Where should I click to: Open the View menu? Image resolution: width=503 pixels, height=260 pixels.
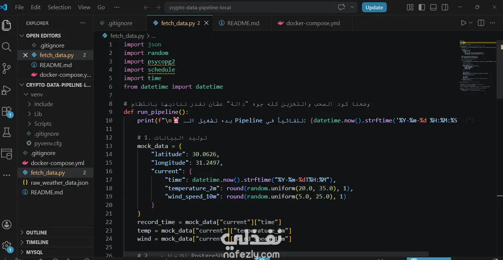(84, 7)
